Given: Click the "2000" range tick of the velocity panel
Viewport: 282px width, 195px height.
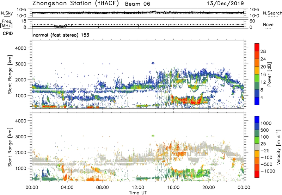Looking at the screenshot, I should tap(20, 152).
